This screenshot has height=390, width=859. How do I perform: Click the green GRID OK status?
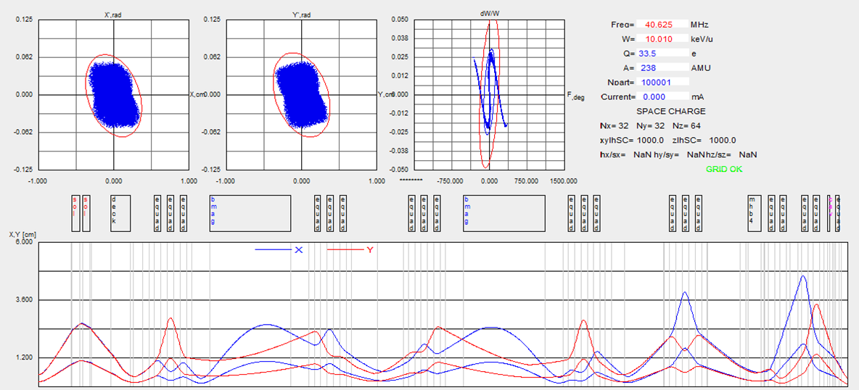coord(724,169)
